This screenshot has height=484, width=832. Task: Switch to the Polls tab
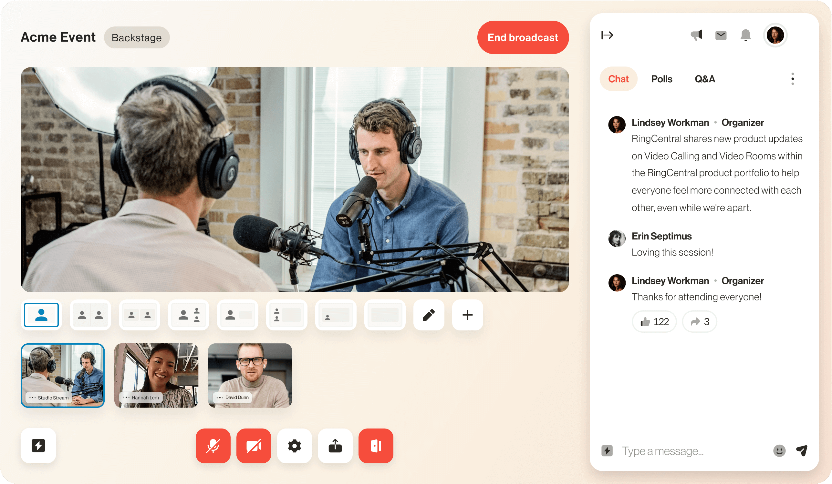pos(661,79)
